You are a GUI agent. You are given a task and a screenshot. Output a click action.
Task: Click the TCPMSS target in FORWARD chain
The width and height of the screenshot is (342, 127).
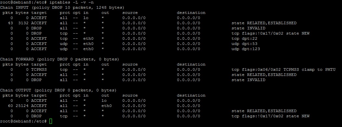coord(39,69)
